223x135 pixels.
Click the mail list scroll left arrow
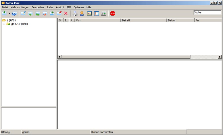click(x=59, y=57)
